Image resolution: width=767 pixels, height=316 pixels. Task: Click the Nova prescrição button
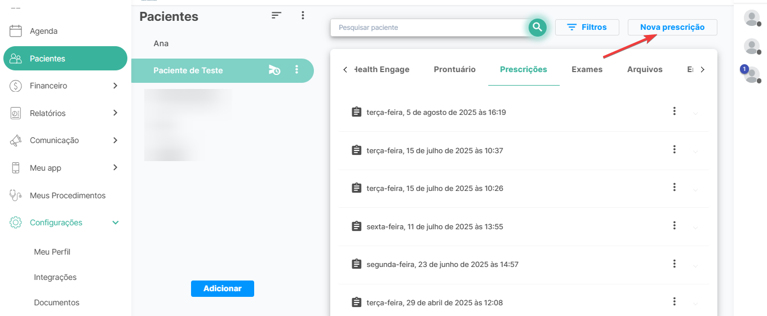[672, 27]
